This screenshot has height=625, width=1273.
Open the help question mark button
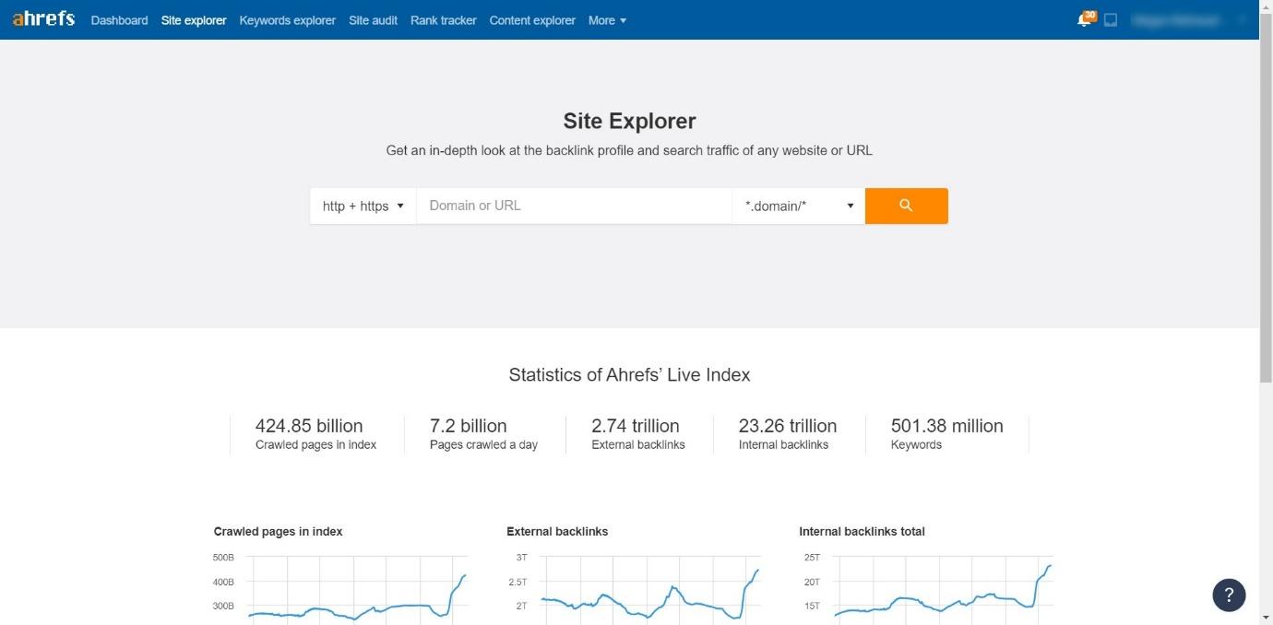(1229, 595)
